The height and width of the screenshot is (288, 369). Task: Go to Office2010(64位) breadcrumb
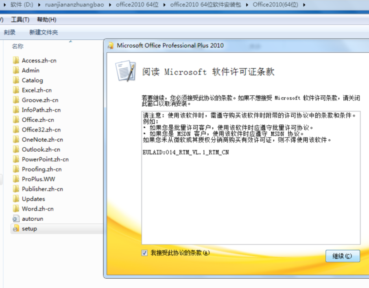point(275,5)
